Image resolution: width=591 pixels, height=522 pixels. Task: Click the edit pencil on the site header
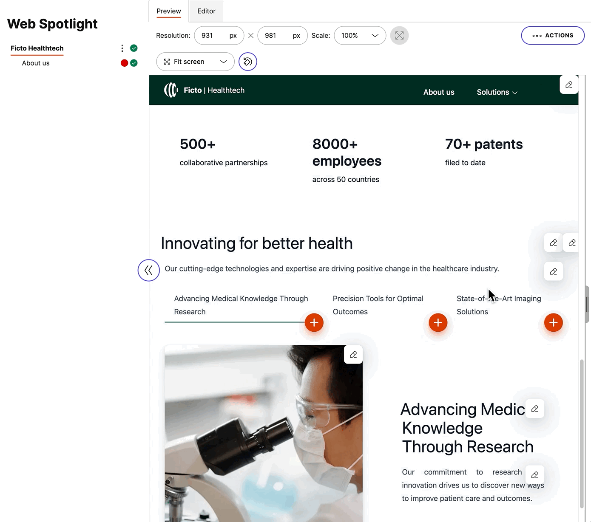click(x=569, y=85)
